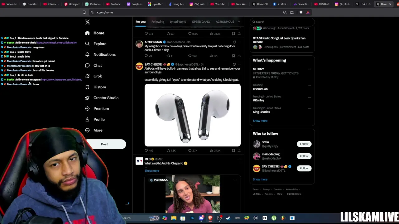Open File Explorer from the taskbar
Screen dimensions: 399x224
click(x=174, y=218)
